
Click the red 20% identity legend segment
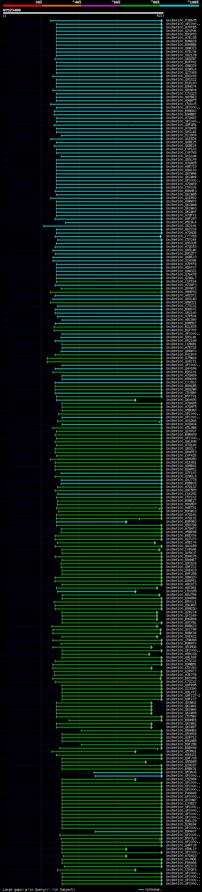coord(22,6)
